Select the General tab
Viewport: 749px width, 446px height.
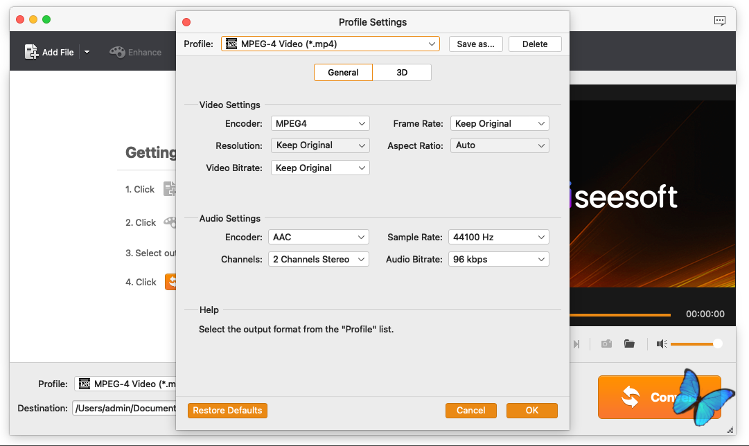point(343,72)
